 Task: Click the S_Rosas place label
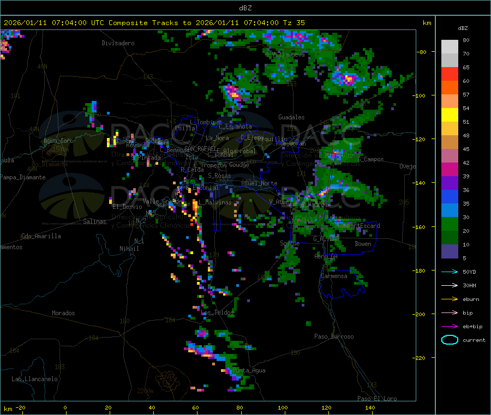[x=219, y=176]
